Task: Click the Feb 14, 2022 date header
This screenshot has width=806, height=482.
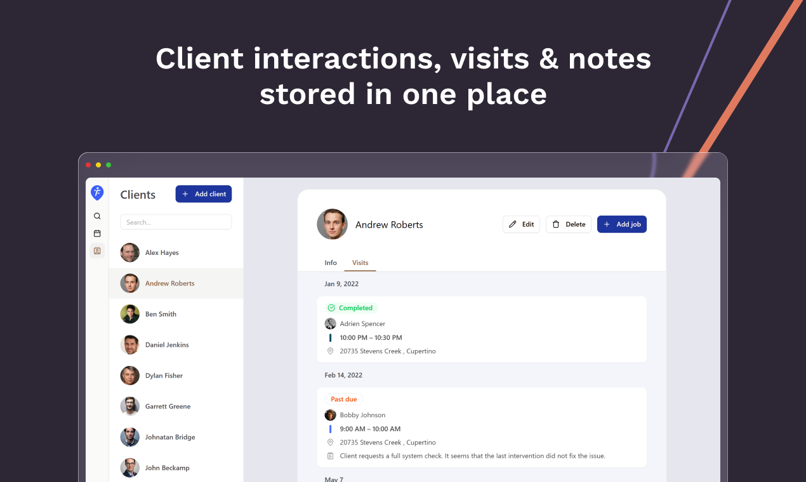Action: (343, 375)
